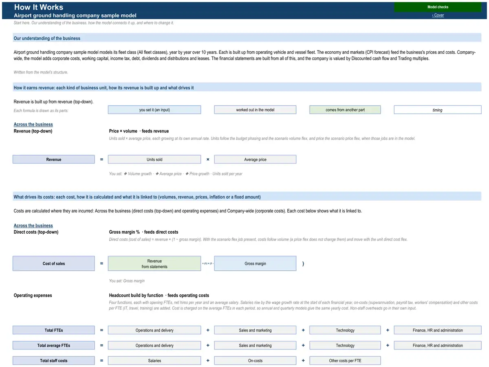Image resolution: width=489 pixels, height=367 pixels.
Task: Select the 'timing' legend box
Action: pos(438,110)
